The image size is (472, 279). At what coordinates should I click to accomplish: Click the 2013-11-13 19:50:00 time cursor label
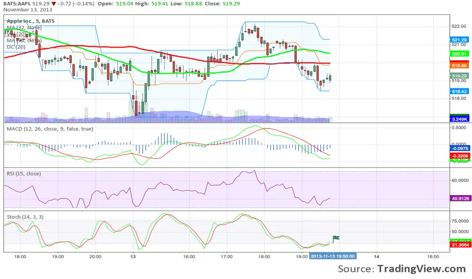(x=333, y=256)
